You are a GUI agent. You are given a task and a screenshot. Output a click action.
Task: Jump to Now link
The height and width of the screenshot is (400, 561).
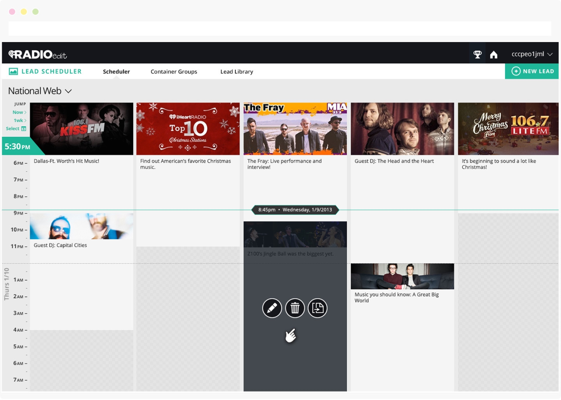pyautogui.click(x=19, y=112)
